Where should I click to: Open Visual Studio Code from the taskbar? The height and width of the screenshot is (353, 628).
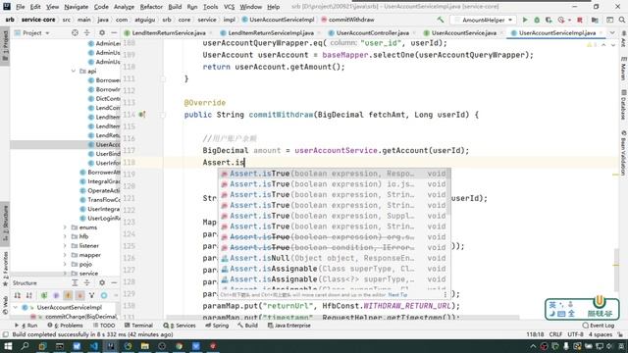(94, 346)
